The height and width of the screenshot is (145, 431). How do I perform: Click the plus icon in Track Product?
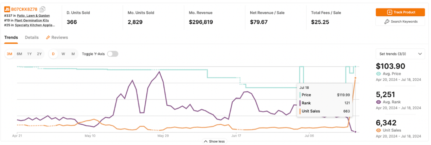coord(389,12)
